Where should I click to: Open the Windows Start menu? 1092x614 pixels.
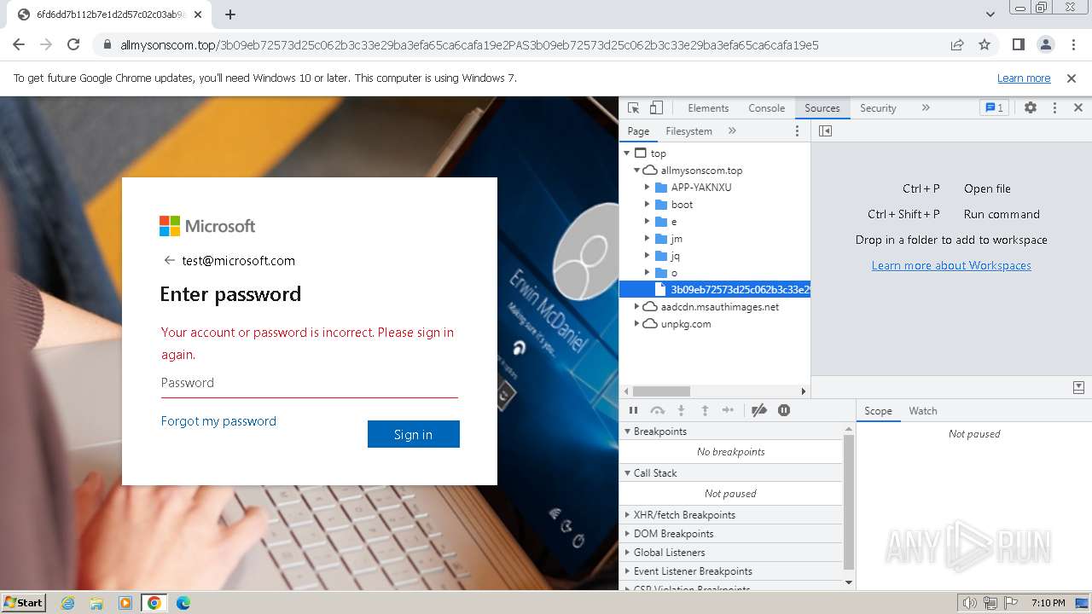(x=24, y=602)
